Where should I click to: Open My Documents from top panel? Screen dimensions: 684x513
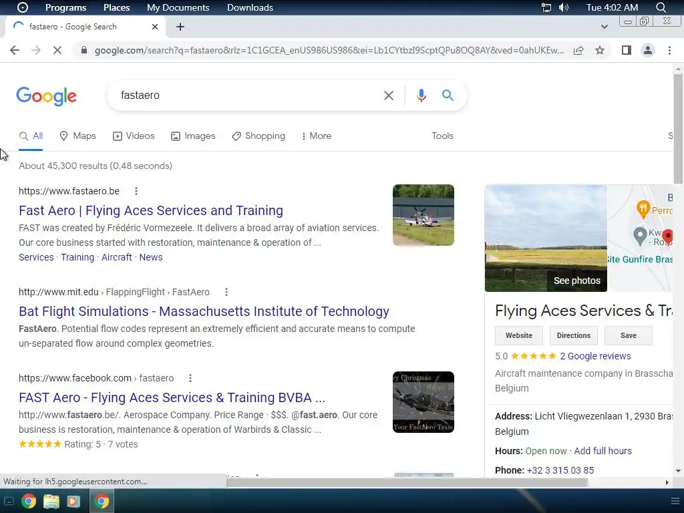(x=178, y=7)
